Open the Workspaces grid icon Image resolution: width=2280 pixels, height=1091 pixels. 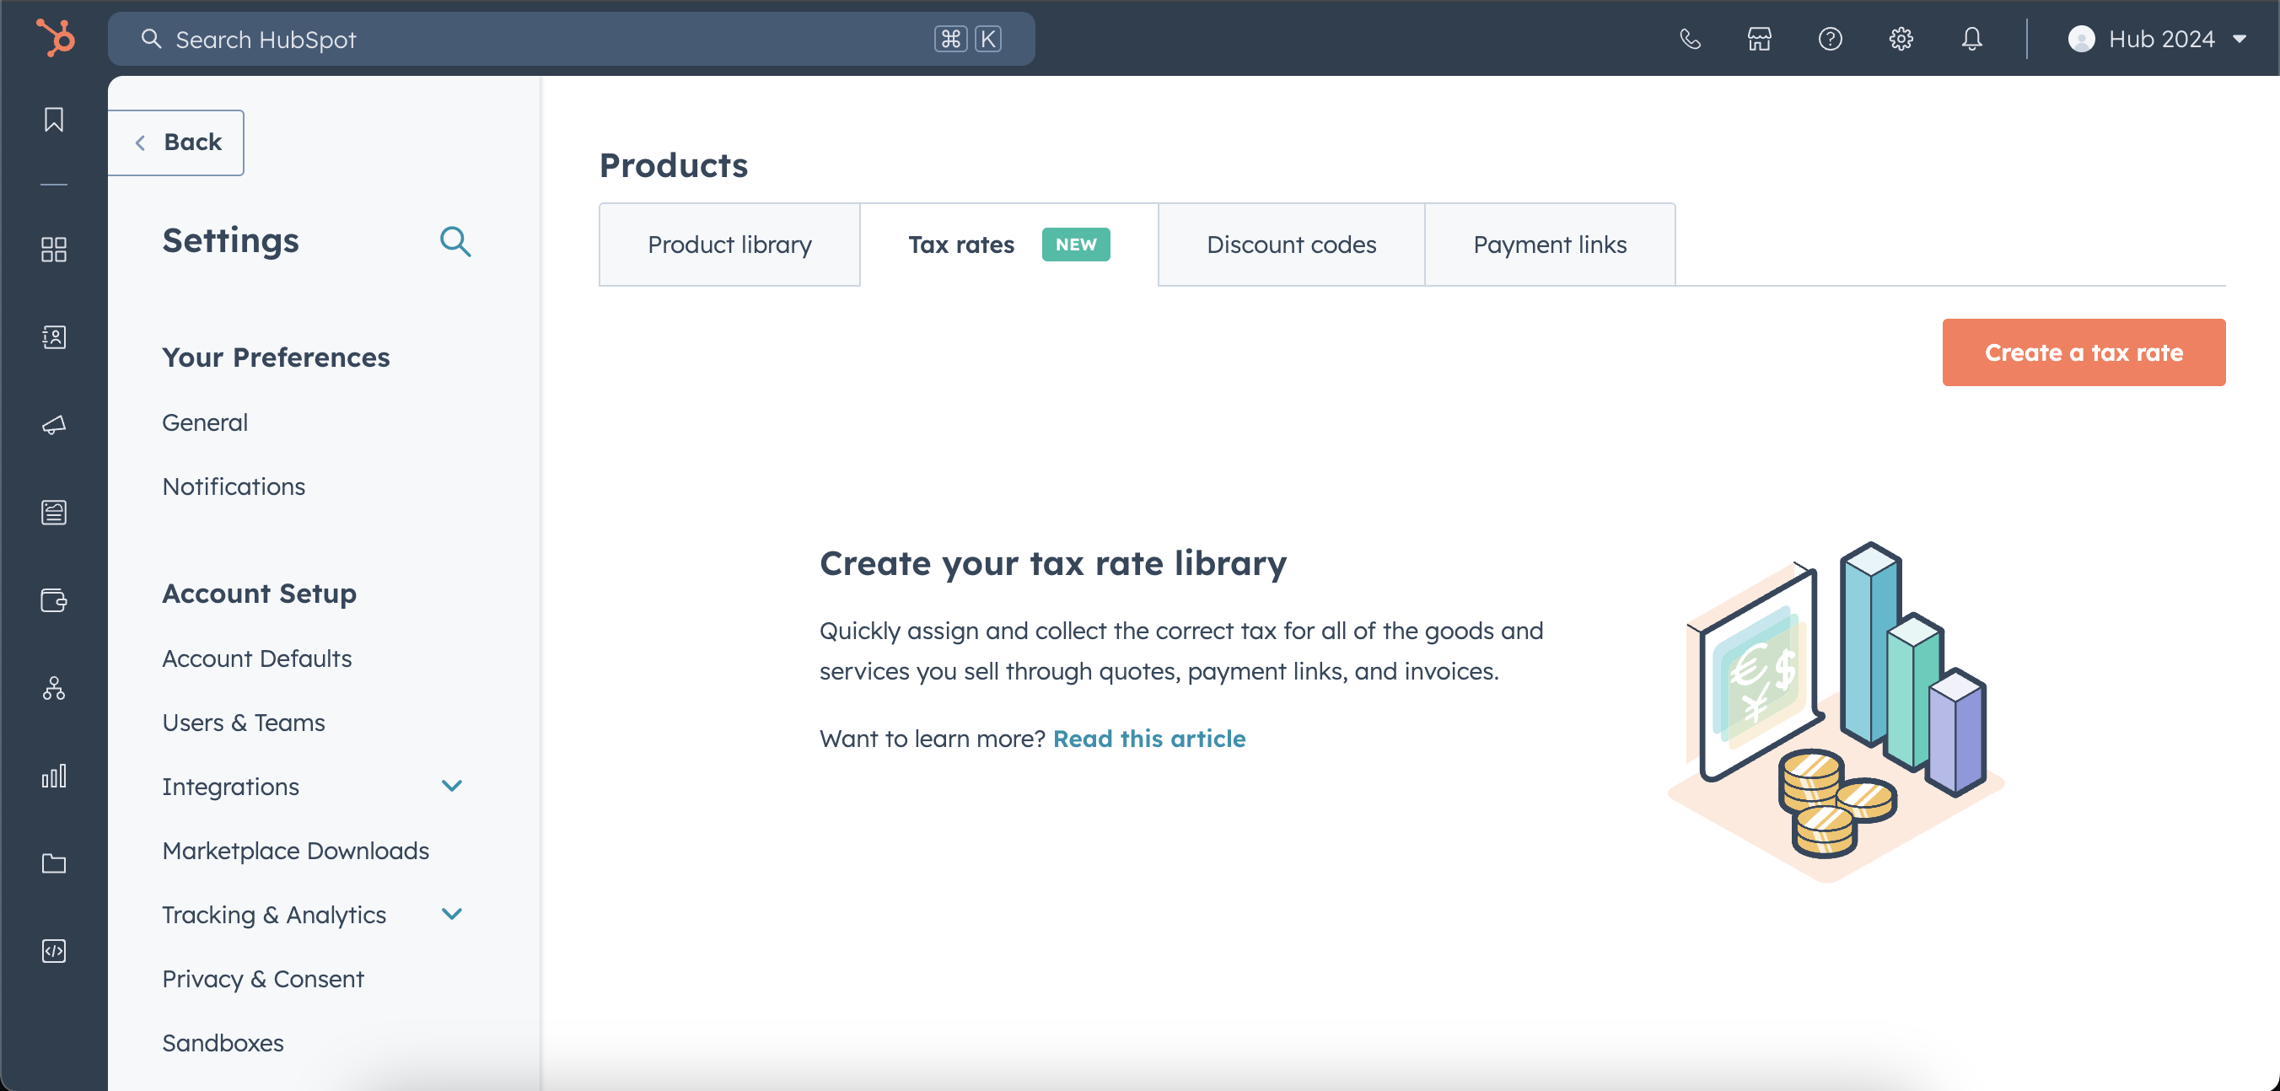pos(54,250)
